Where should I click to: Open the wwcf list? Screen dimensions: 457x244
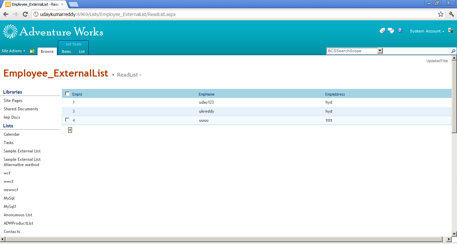tap(8, 181)
